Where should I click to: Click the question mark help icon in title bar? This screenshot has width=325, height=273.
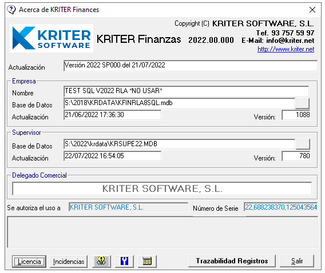pyautogui.click(x=11, y=10)
